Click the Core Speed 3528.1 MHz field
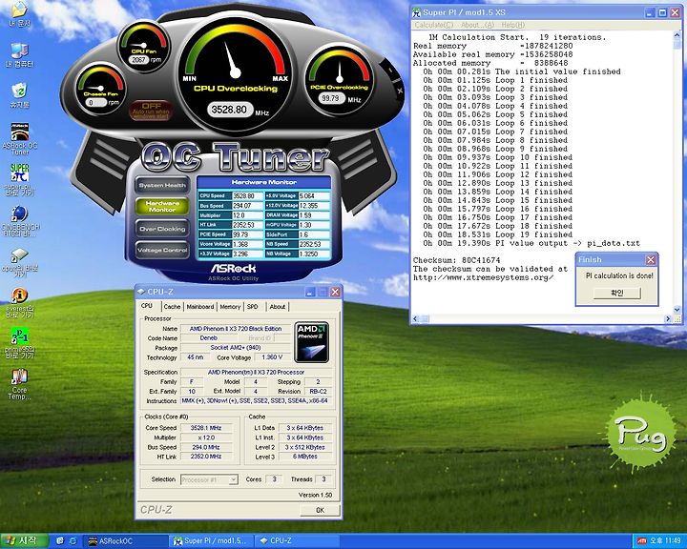The image size is (687, 549). click(206, 428)
